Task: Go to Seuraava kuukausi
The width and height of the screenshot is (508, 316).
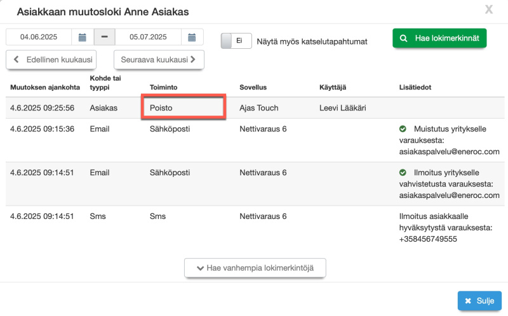Action: point(159,60)
